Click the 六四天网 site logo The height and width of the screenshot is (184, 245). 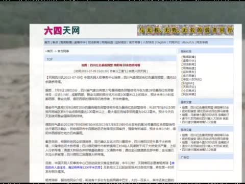[x=62, y=31]
